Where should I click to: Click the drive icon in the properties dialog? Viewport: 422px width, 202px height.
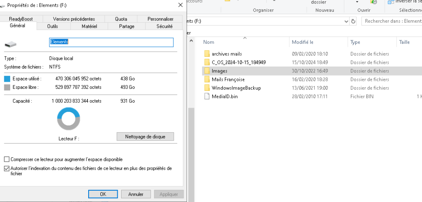tap(11, 43)
